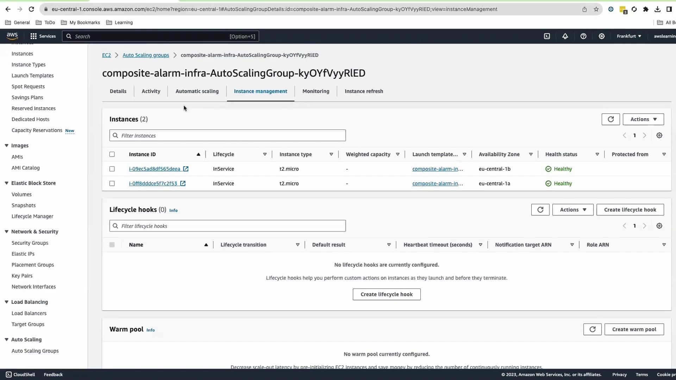Open the AWS Services grid menu

[x=43, y=36]
